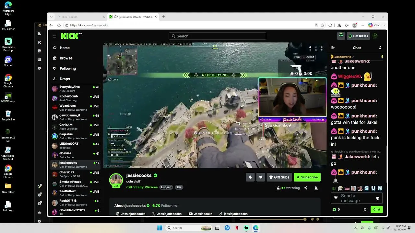Open the Jessiecooks YouTube link
Screen dimensions: 415x233
(200, 214)
